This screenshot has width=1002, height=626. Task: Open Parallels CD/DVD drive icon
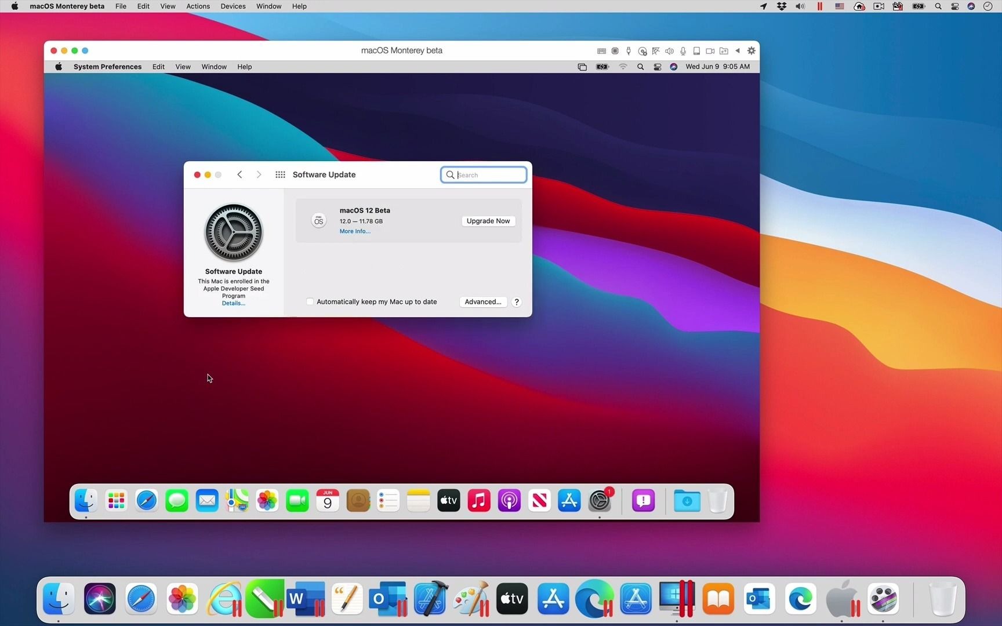tap(642, 51)
